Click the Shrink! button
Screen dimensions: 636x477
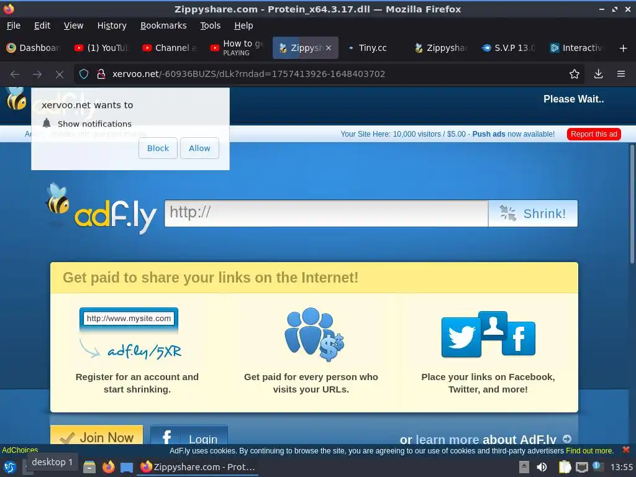[x=533, y=214]
